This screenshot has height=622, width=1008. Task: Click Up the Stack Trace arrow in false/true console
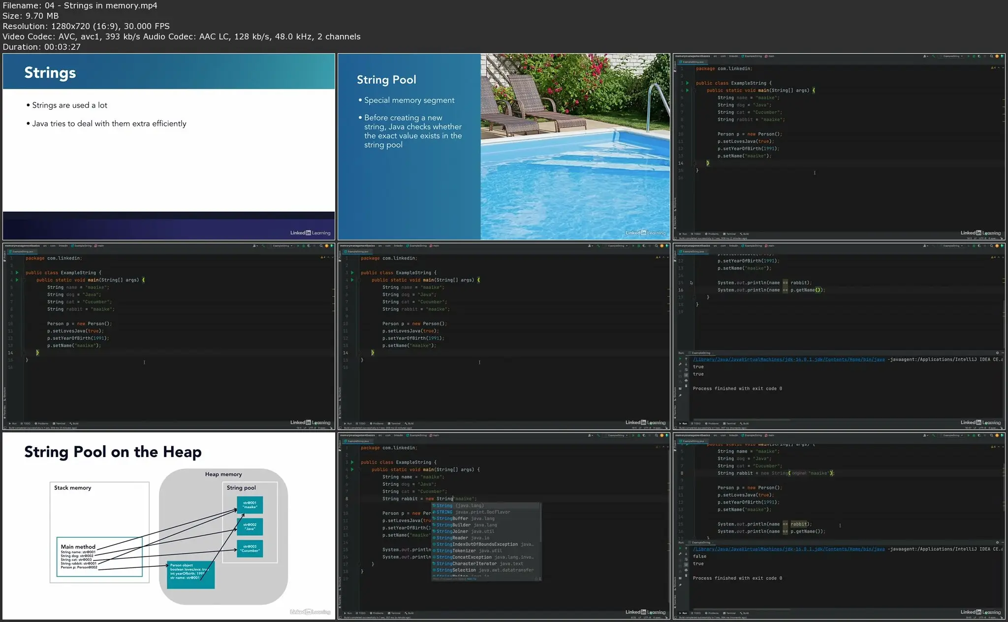[686, 548]
